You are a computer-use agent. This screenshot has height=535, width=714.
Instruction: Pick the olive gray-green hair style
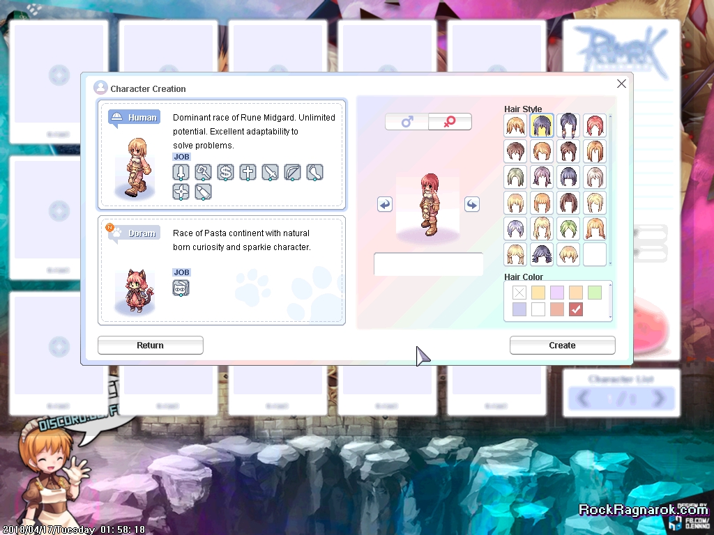[x=515, y=178]
